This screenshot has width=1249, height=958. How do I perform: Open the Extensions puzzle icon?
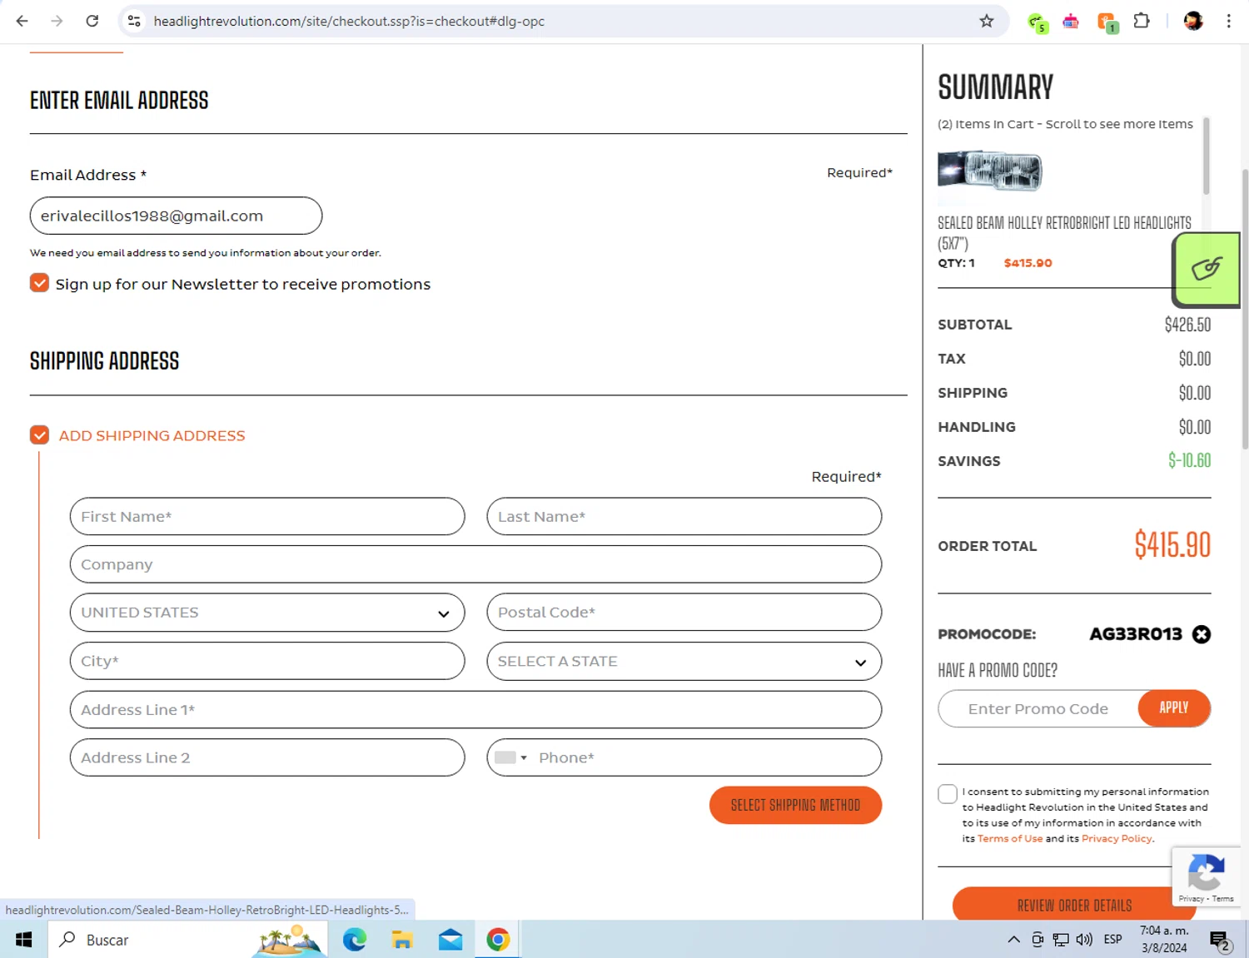(x=1142, y=21)
